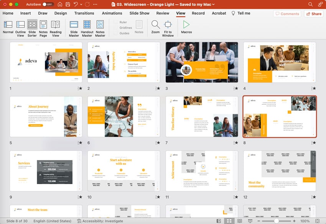Open the Slide Show tab

(x=139, y=13)
